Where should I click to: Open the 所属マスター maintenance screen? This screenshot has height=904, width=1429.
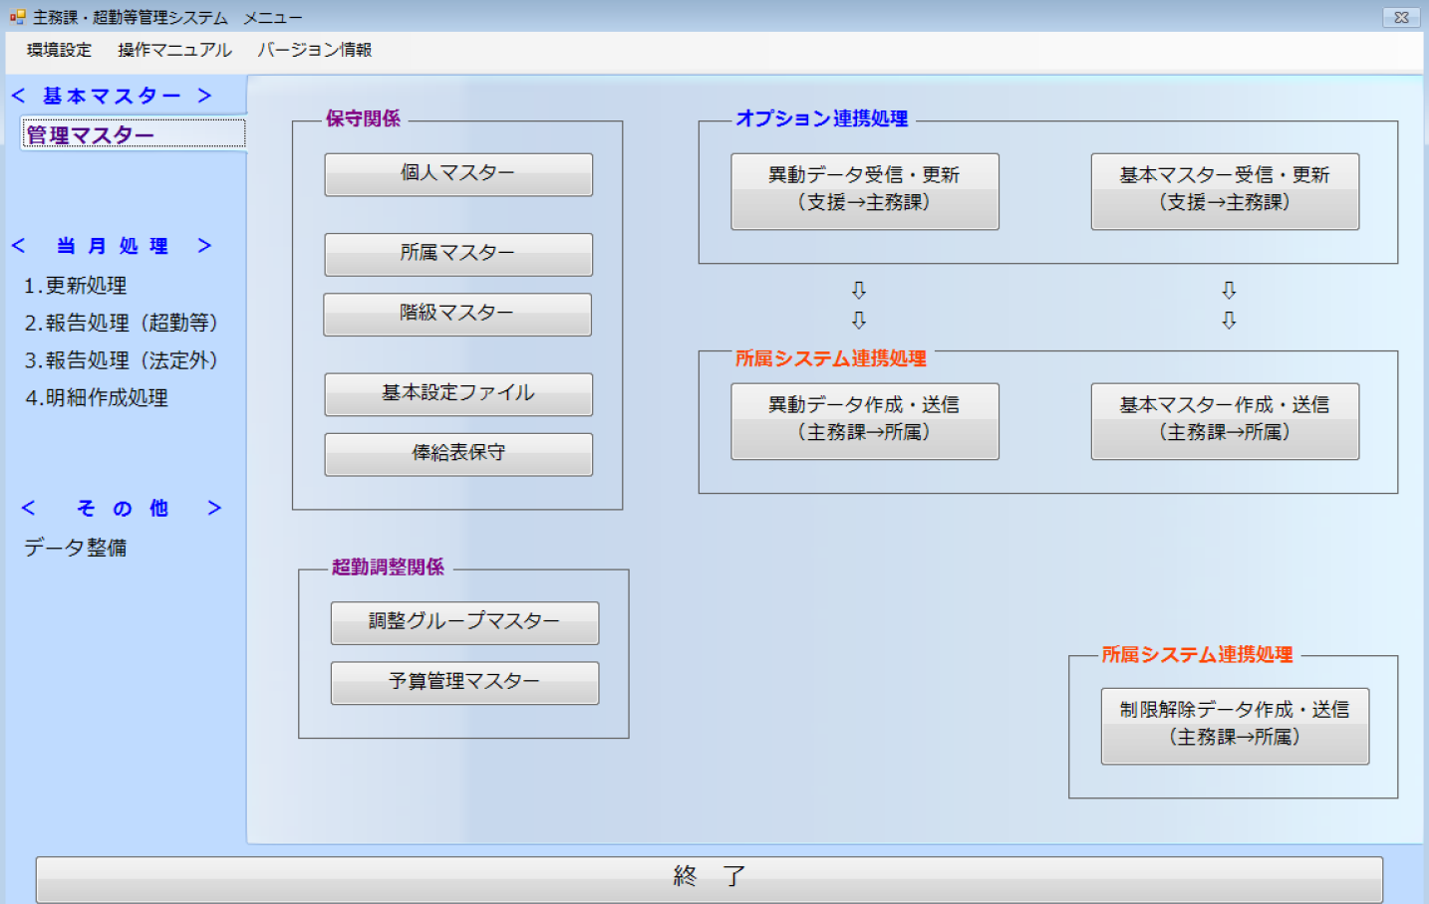coord(457,254)
